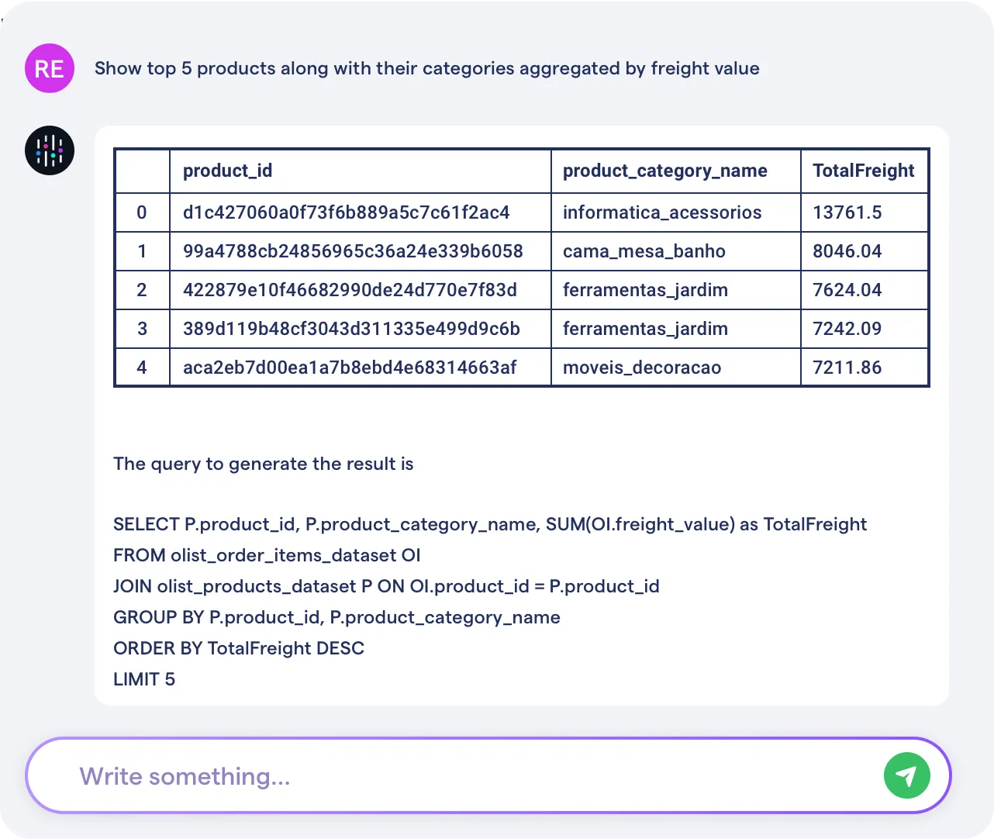Click the assistant bot avatar icon
The height and width of the screenshot is (839, 994).
coord(50,150)
